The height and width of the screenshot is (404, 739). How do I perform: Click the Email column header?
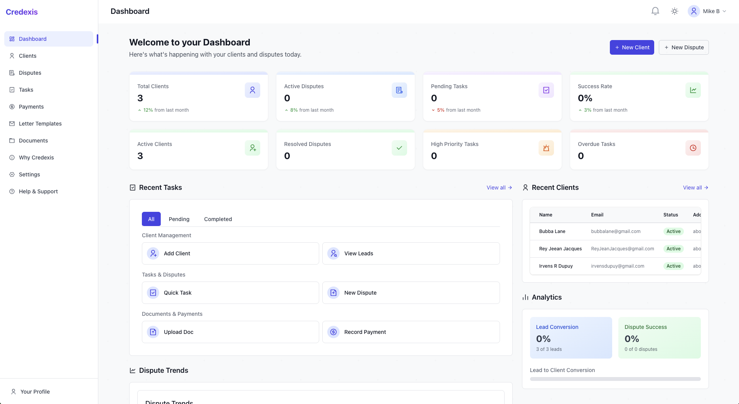click(x=597, y=215)
